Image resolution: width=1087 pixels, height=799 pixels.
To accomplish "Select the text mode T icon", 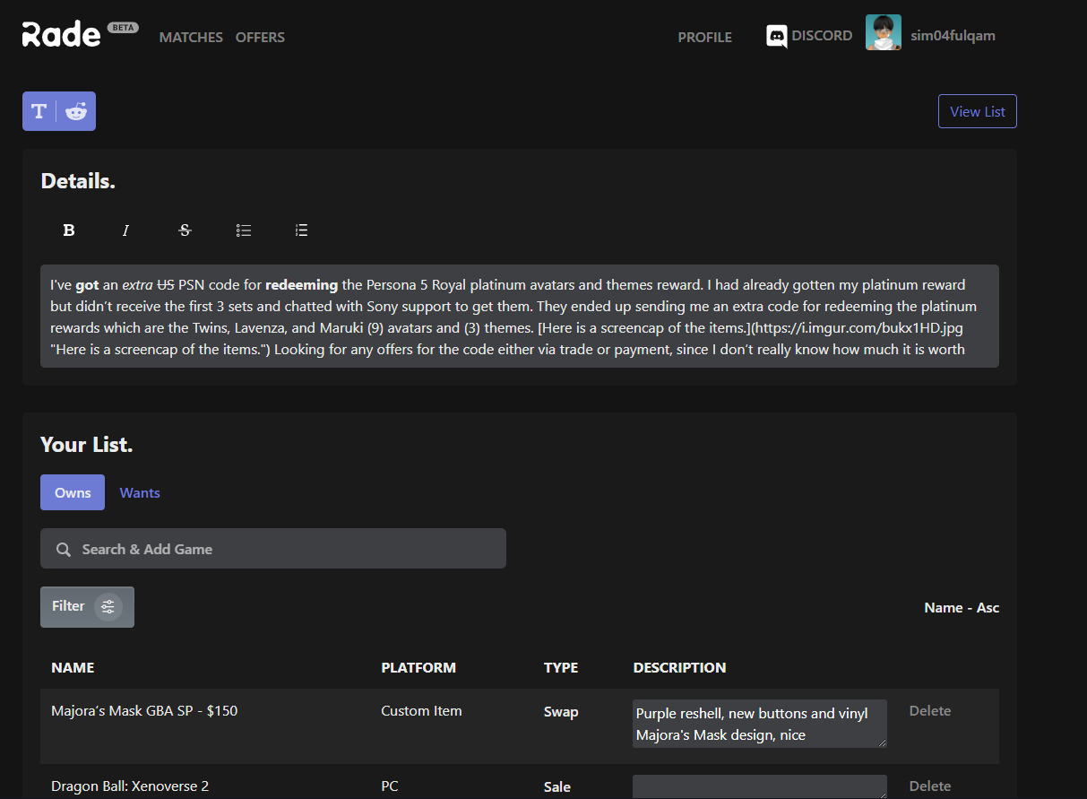I will click(x=39, y=111).
